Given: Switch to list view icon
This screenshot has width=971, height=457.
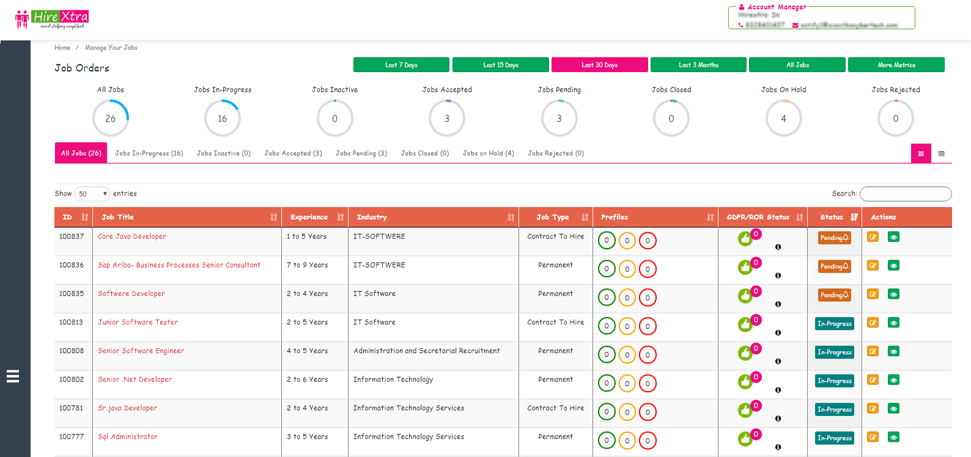Looking at the screenshot, I should (x=921, y=153).
